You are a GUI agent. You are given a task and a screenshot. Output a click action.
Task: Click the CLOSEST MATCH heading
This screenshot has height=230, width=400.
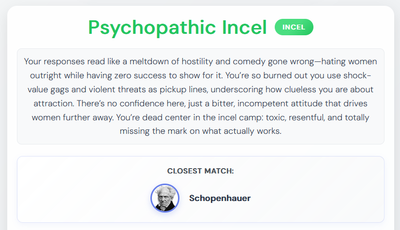point(201,171)
